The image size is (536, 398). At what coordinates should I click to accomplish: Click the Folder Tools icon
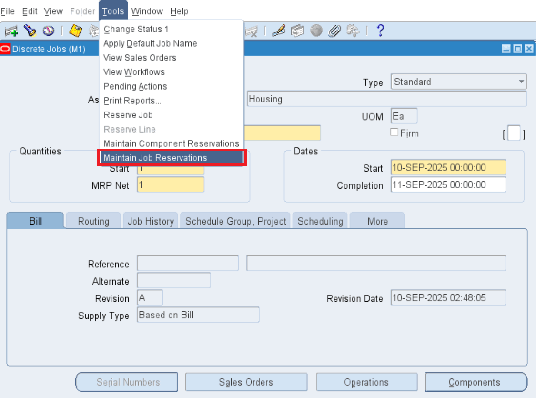[x=353, y=31]
